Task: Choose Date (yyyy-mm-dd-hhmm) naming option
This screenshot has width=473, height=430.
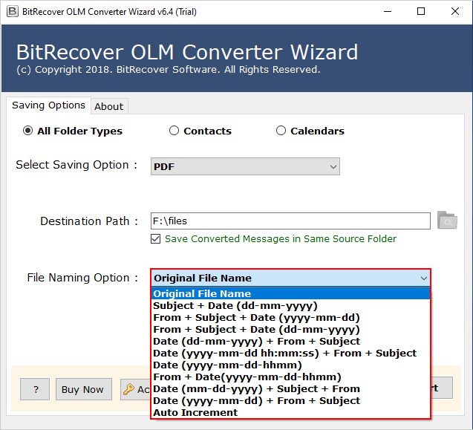Action: tap(290, 365)
